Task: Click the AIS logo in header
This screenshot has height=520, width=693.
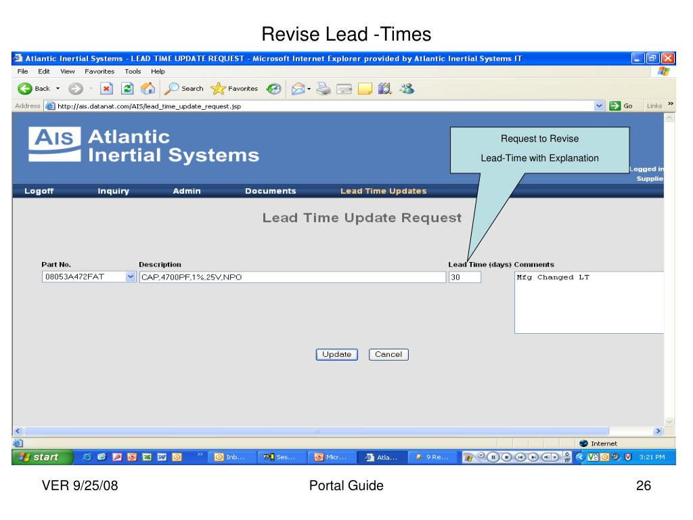Action: [55, 144]
